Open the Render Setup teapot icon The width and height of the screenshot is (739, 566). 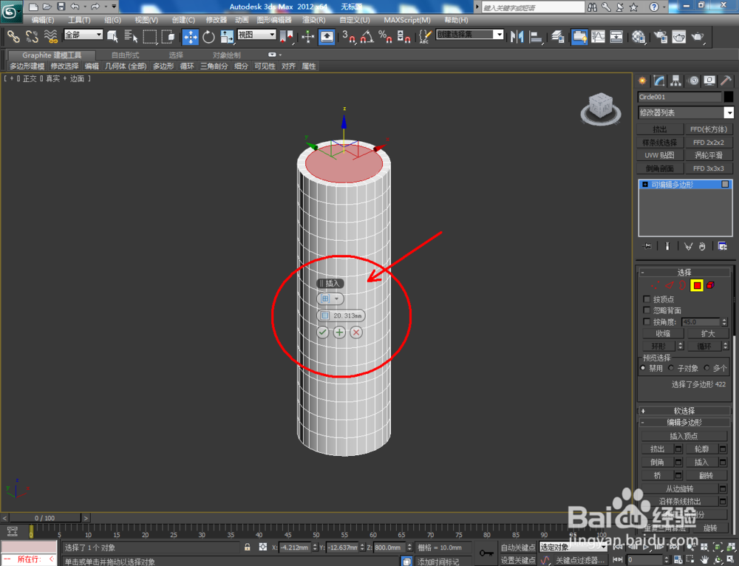coord(660,36)
